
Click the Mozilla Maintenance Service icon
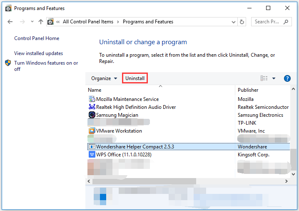click(92, 99)
